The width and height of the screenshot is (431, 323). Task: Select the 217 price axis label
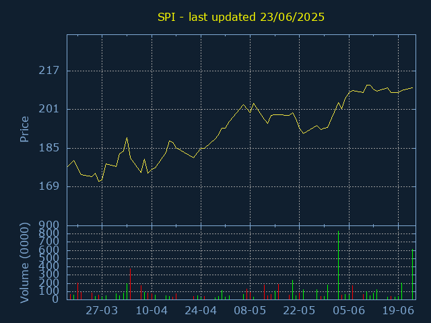49,71
